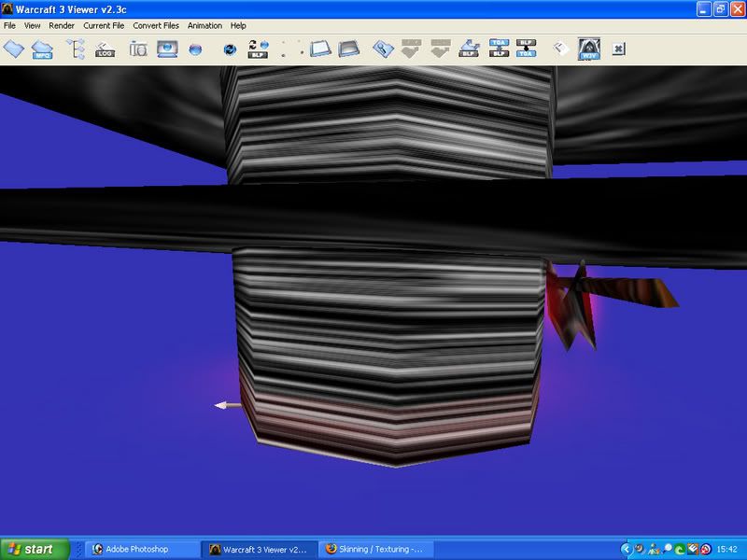
Task: Open the Render menu
Action: 62,26
